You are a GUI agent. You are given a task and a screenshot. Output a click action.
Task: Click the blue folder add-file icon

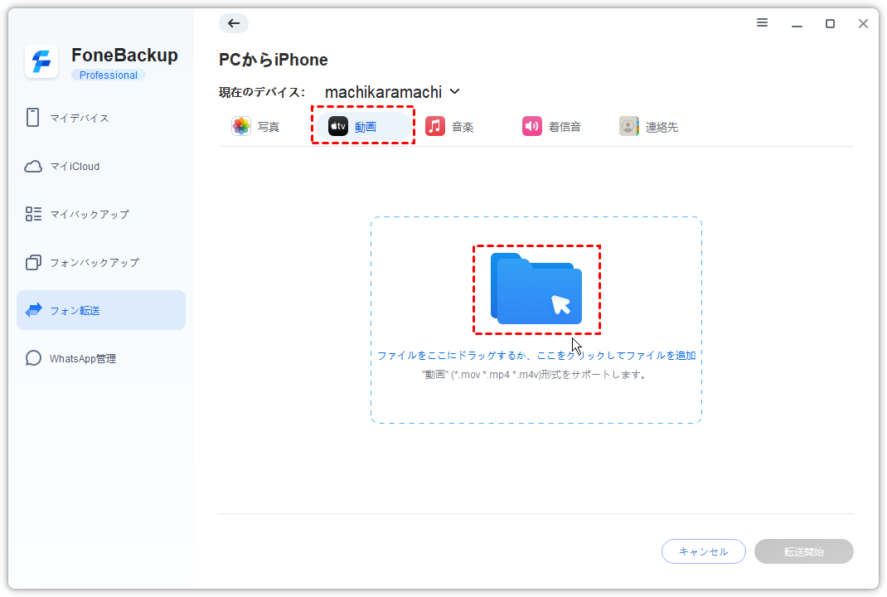click(536, 289)
